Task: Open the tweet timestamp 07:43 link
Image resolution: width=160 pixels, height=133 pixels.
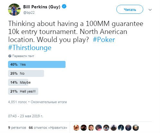Action: 25,116
